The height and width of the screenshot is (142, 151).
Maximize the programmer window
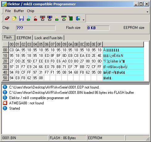coord(141,4)
